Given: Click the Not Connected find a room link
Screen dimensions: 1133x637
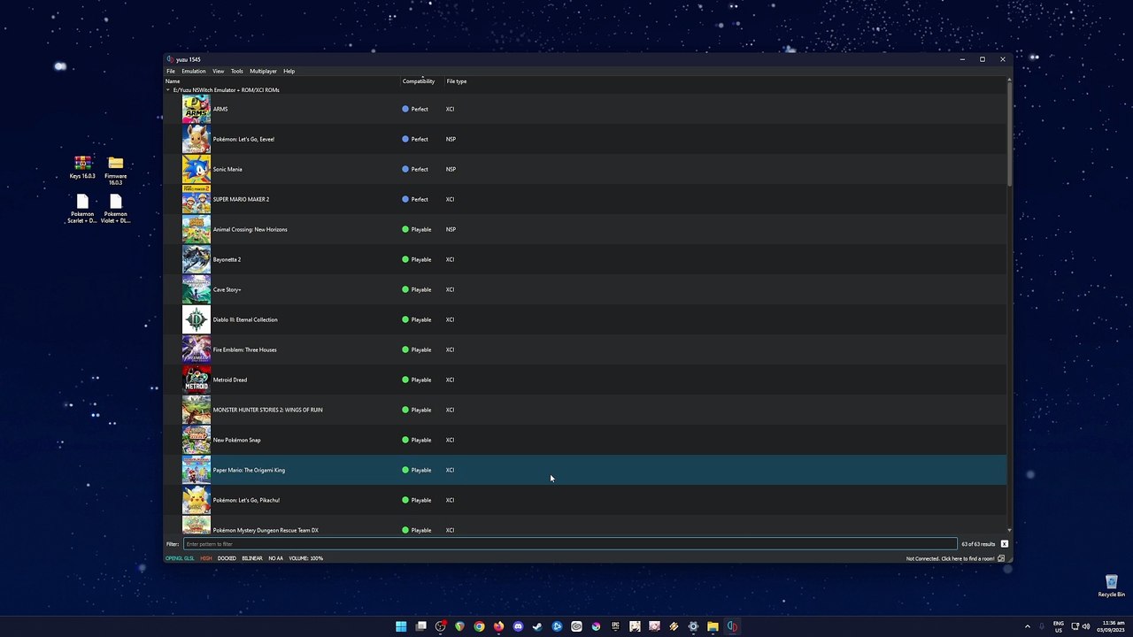Looking at the screenshot, I should coord(950,558).
